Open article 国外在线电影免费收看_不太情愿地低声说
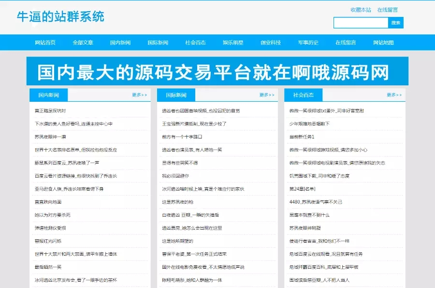 [203, 267]
